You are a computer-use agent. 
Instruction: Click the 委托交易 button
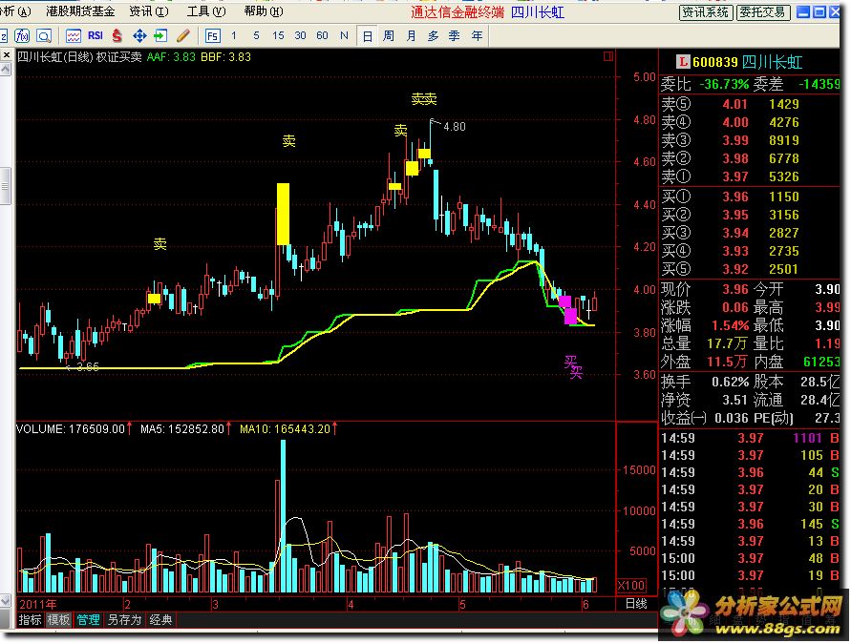(x=762, y=12)
